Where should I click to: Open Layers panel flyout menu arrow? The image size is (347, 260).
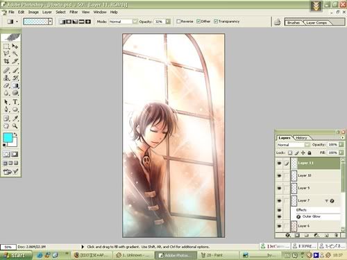point(343,137)
